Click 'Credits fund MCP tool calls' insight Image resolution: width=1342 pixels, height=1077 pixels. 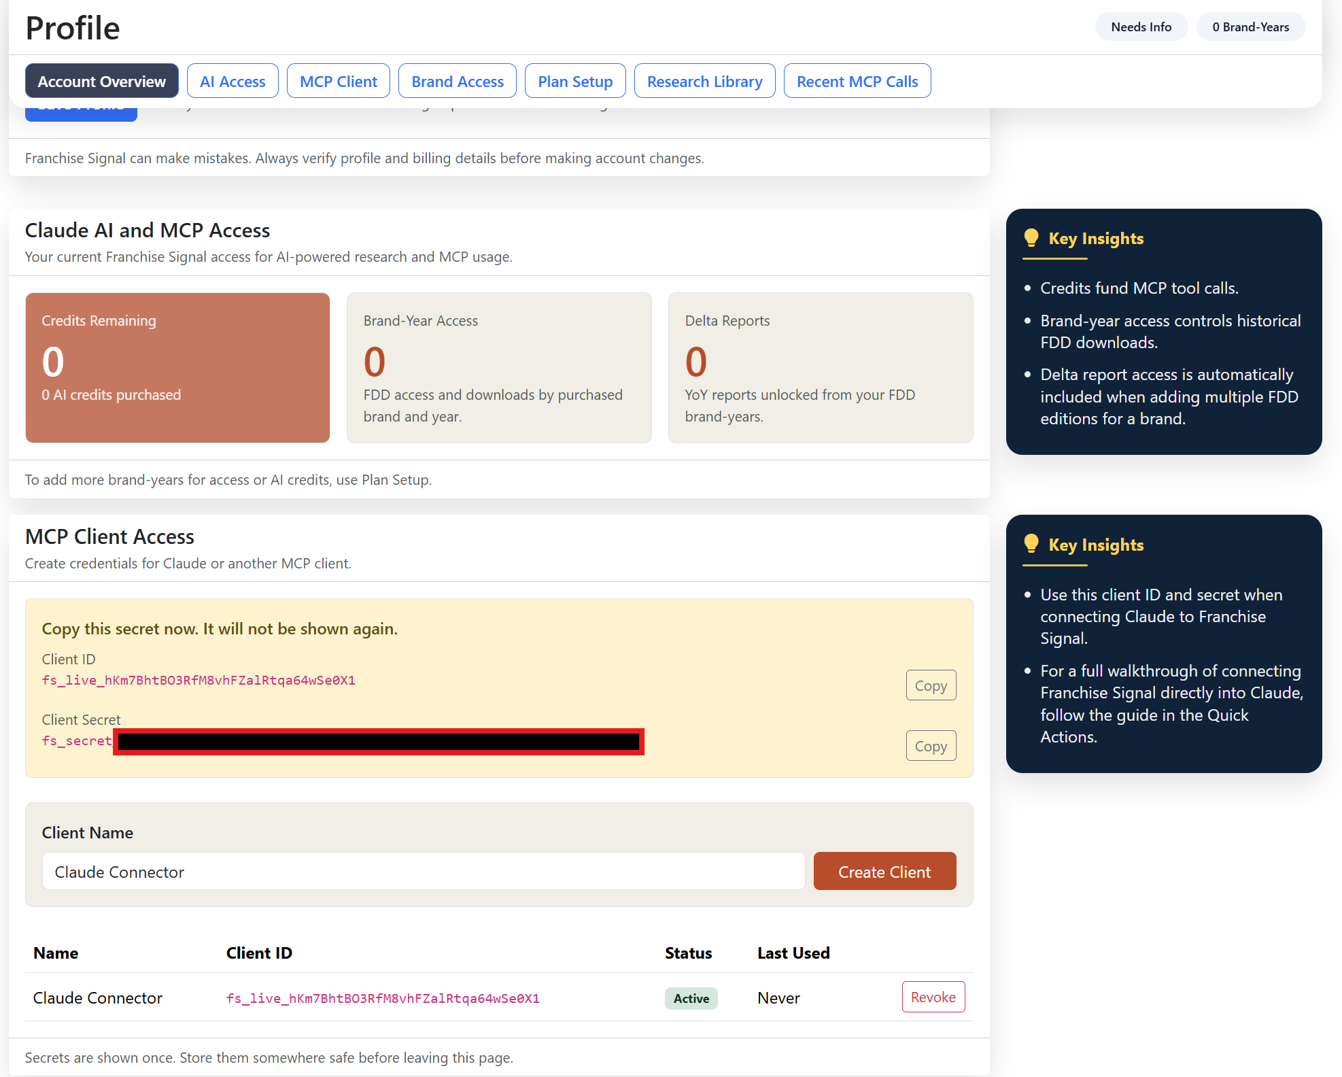[x=1139, y=288]
